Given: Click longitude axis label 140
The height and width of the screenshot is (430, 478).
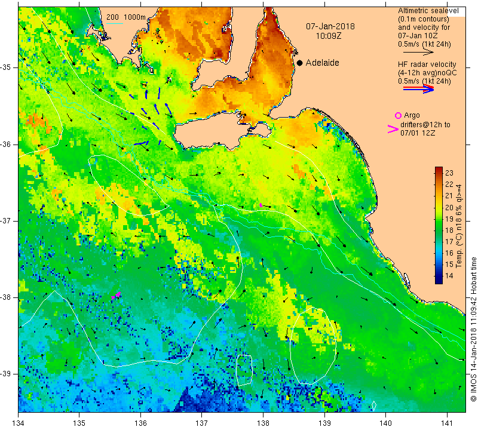Looking at the screenshot, I should coord(385,423).
